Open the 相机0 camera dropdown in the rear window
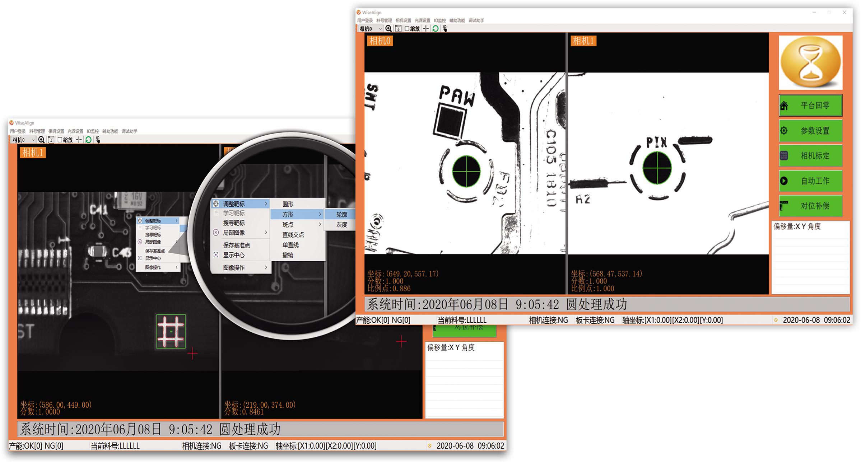The image size is (861, 463). point(24,140)
